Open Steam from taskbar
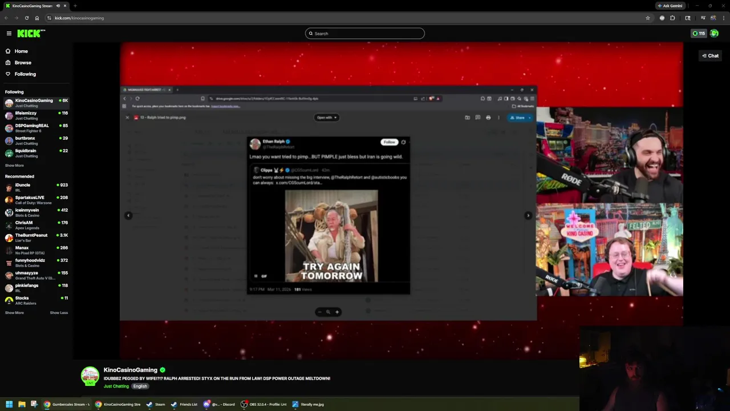 click(156, 404)
